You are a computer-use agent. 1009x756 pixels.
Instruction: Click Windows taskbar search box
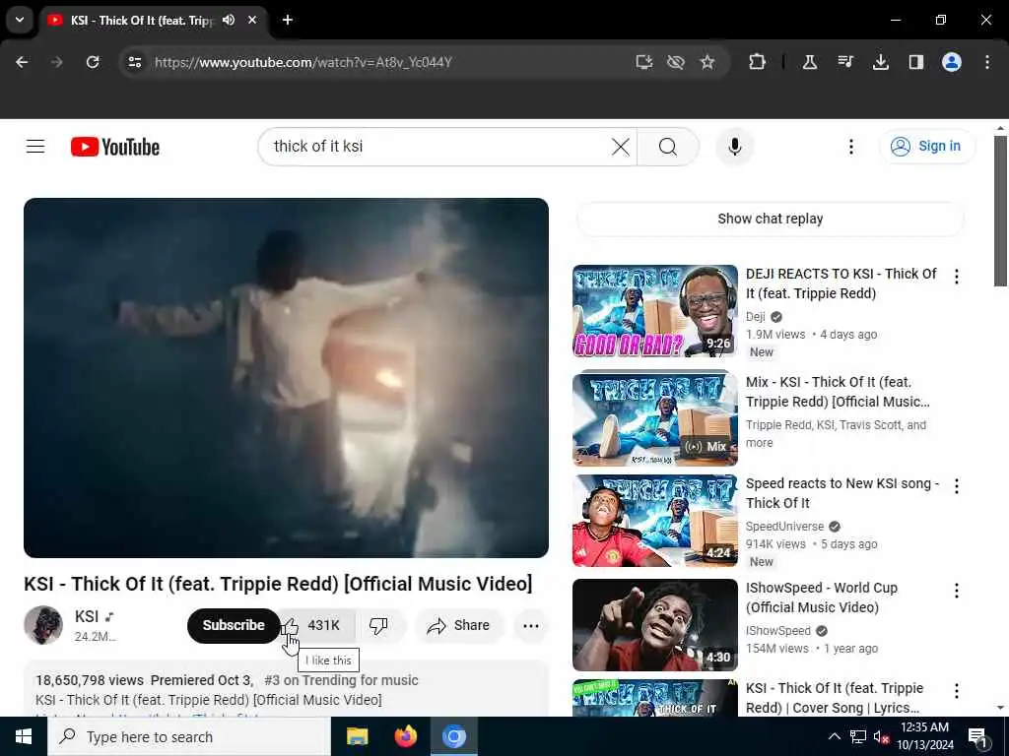point(189,736)
